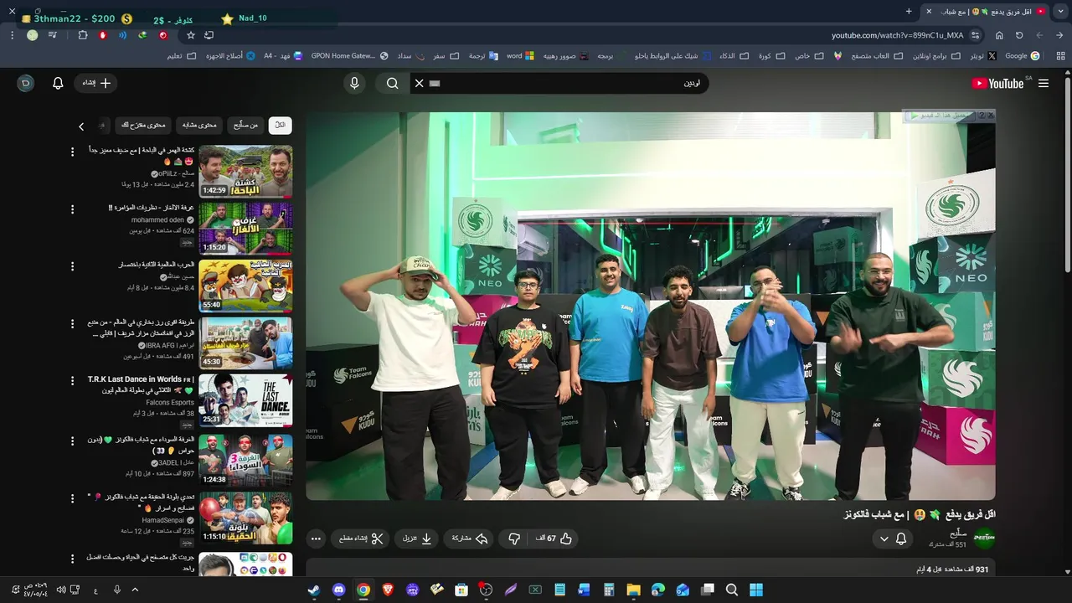Image resolution: width=1072 pixels, height=603 pixels.
Task: Click the Falcons Esports channel name
Action: (170, 402)
